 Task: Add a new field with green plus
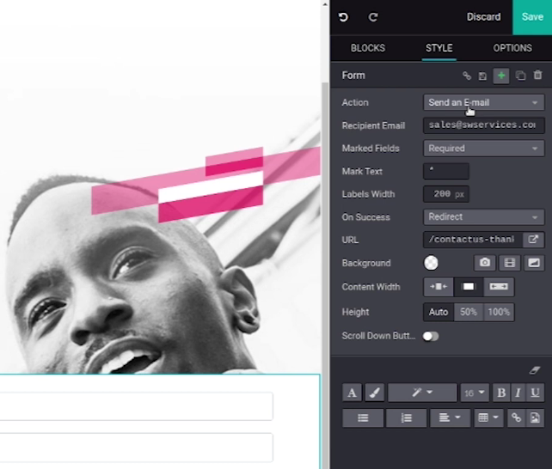point(501,76)
